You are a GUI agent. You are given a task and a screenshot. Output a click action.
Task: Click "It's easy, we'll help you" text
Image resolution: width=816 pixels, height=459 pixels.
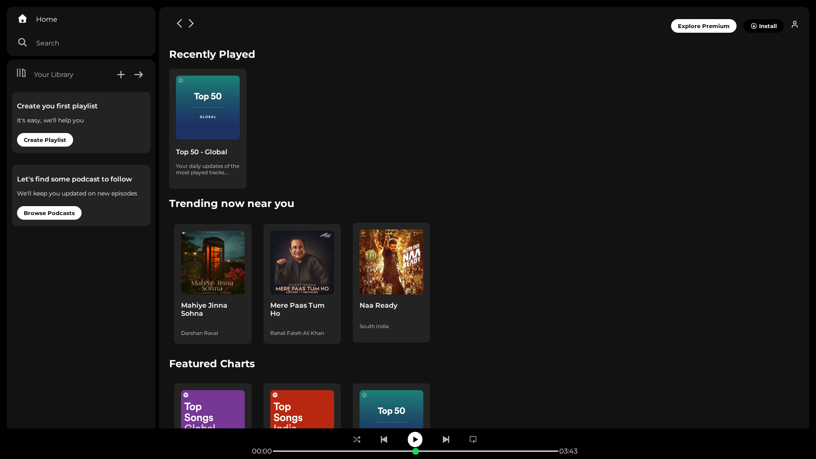pos(50,120)
